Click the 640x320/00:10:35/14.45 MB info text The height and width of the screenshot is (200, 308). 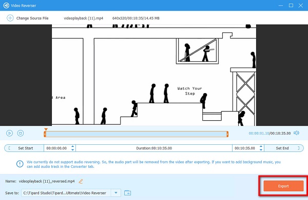pos(136,18)
